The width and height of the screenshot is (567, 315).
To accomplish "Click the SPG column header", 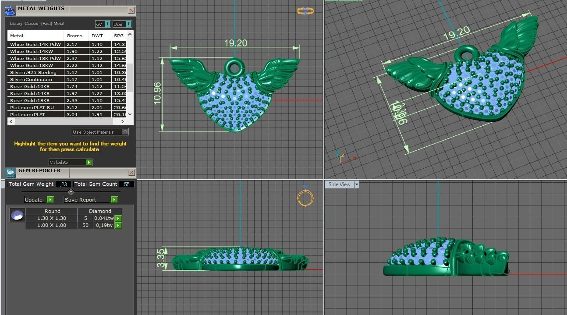I will pyautogui.click(x=119, y=35).
